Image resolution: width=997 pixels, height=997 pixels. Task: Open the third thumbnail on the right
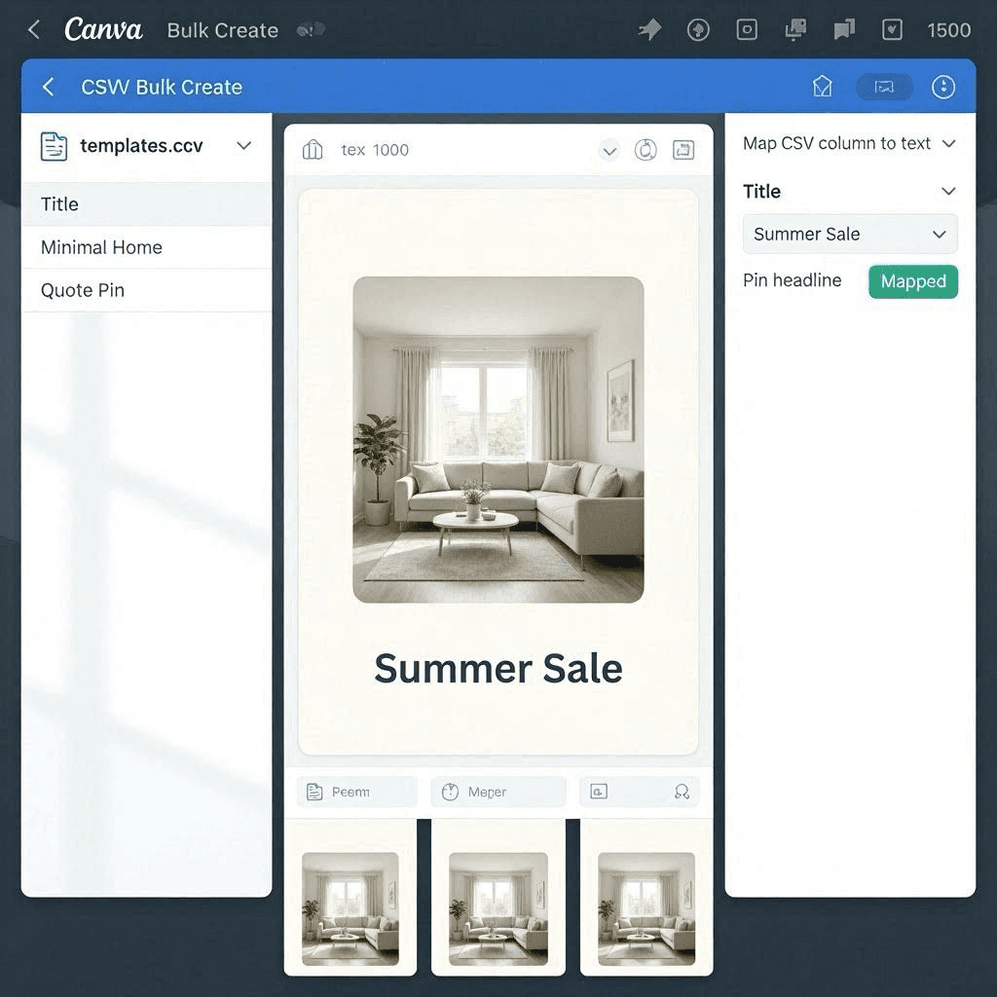[646, 908]
